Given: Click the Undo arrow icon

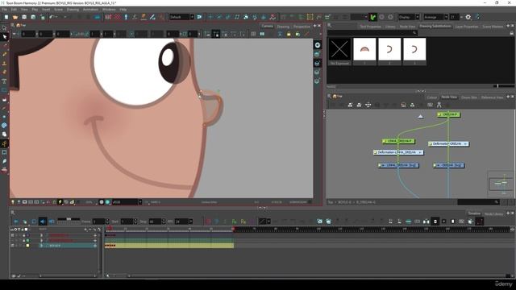Looking at the screenshot, I should pyautogui.click(x=52, y=17).
